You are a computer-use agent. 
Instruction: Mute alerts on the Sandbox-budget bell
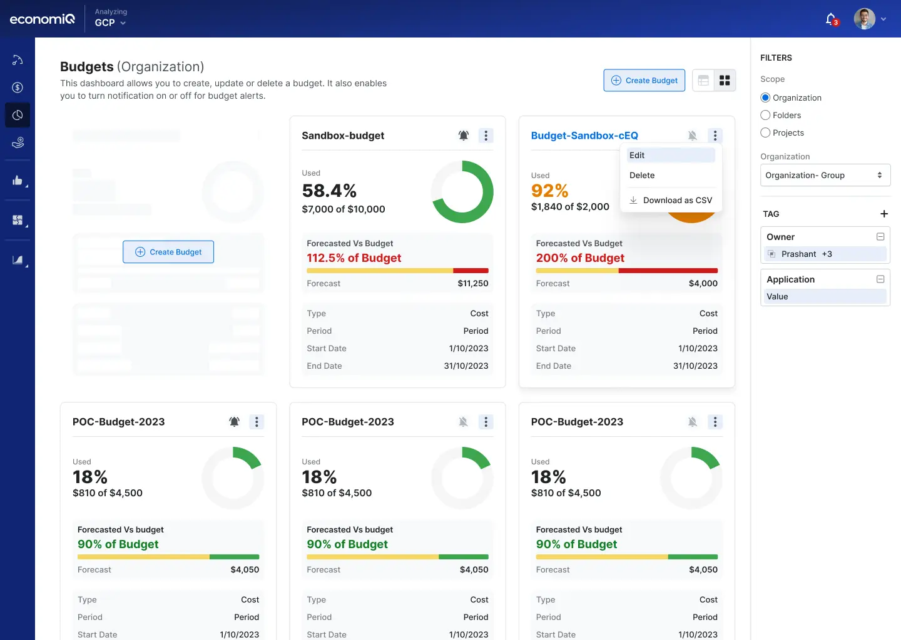(464, 135)
